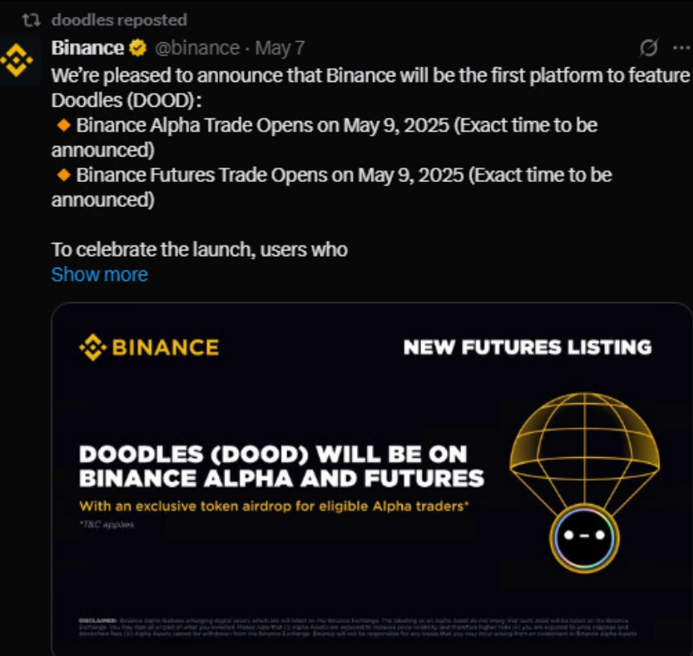
Task: Click the Grok explain-post icon
Action: tap(649, 48)
